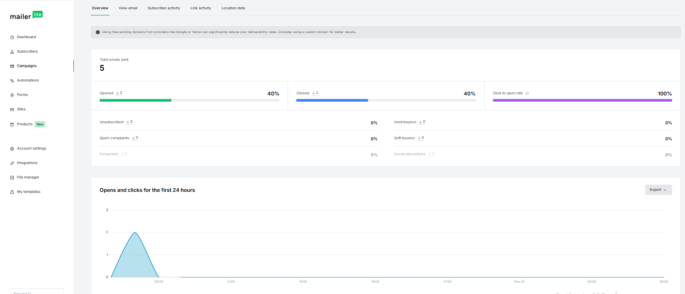Screen dimensions: 685x294
Task: Switch to the View email tab
Action: click(x=128, y=8)
